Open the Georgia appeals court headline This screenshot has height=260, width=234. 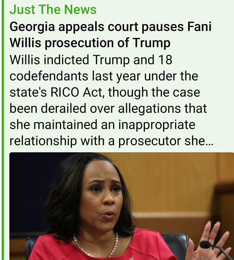(110, 34)
